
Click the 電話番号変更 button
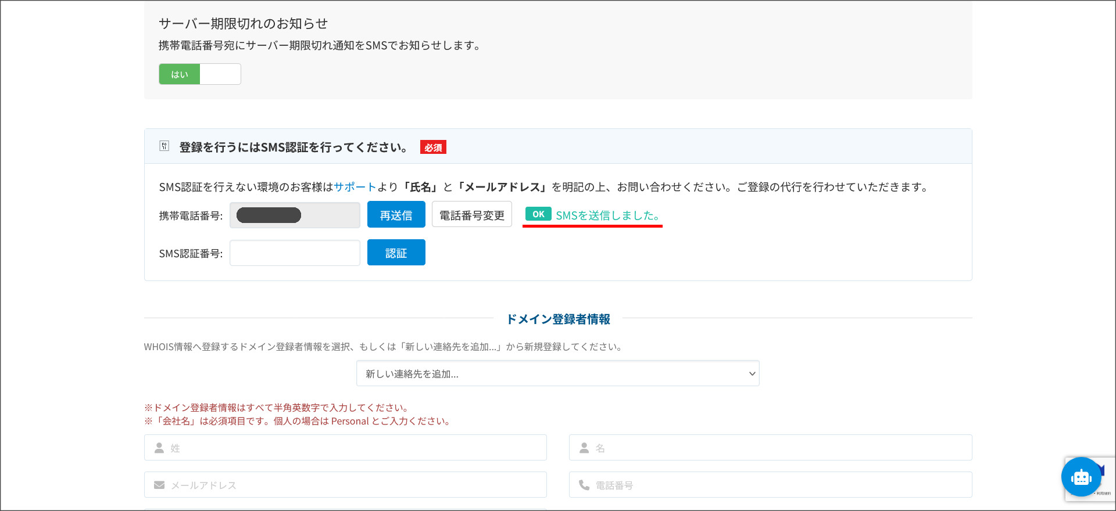[x=471, y=215]
